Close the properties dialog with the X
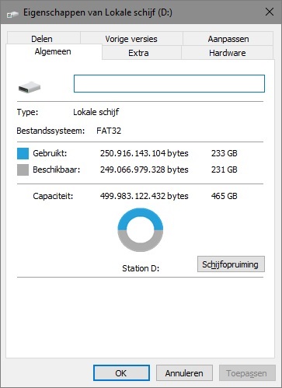Image resolution: width=282 pixels, height=388 pixels. click(270, 12)
